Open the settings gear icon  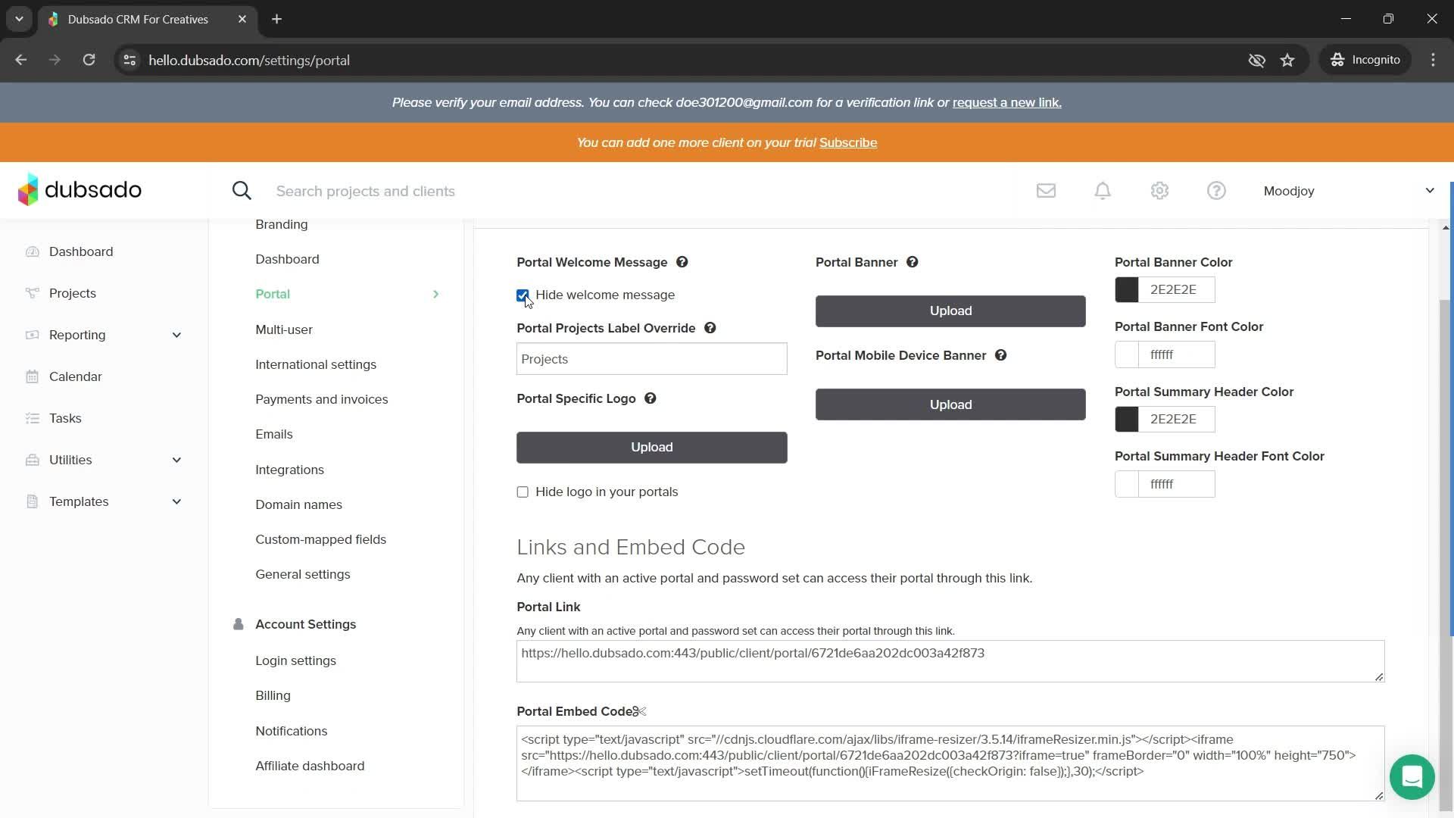[1159, 191]
